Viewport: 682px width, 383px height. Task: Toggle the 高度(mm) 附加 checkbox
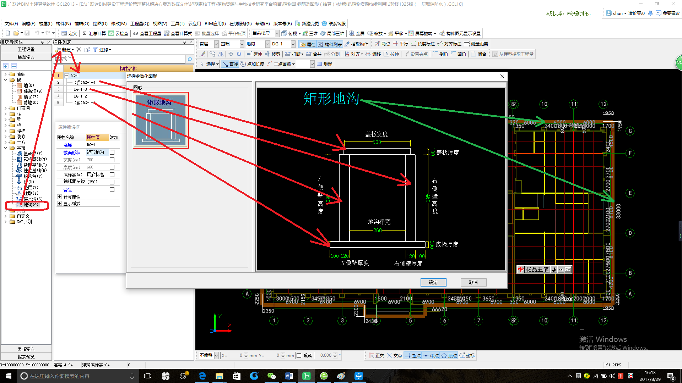pos(112,167)
